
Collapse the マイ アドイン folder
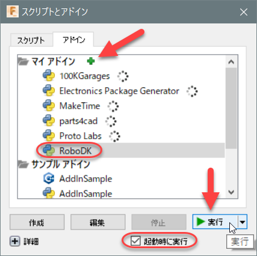(x=23, y=61)
